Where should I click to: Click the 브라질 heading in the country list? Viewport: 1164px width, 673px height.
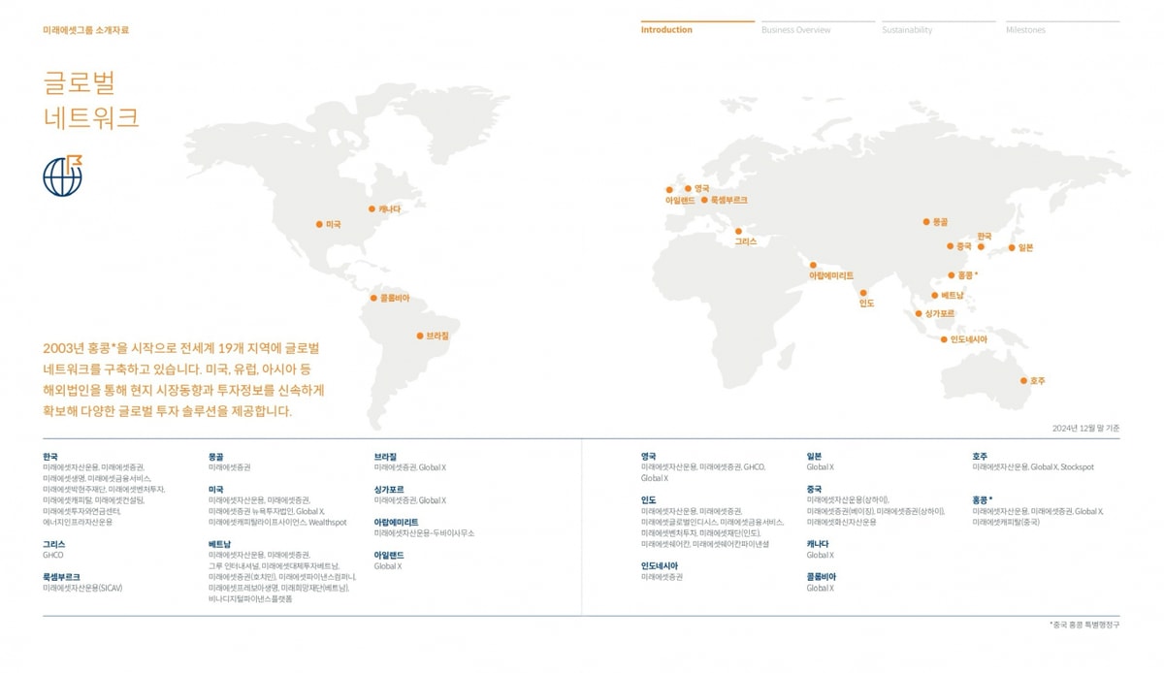pyautogui.click(x=385, y=456)
